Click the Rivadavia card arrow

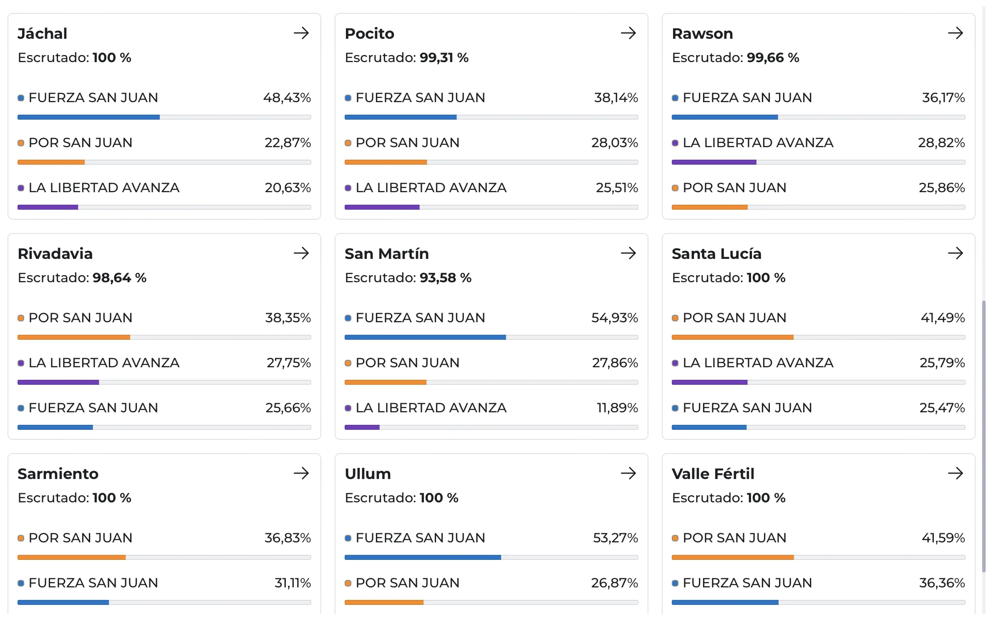(x=301, y=253)
